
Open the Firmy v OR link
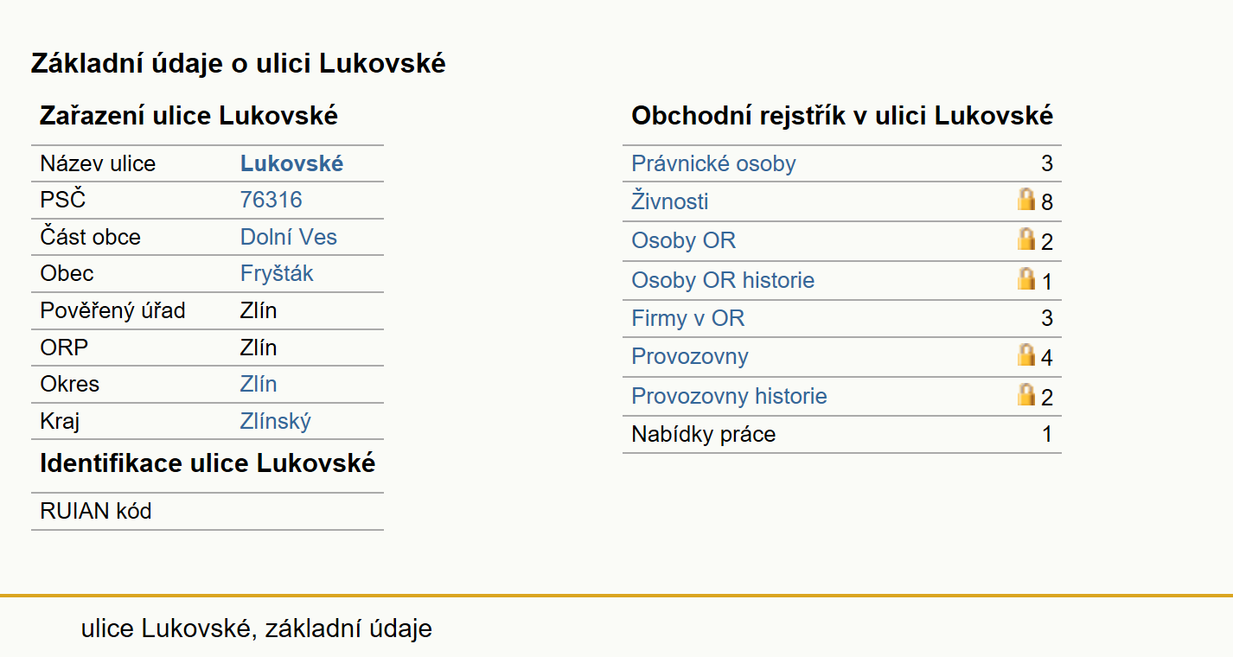point(688,319)
